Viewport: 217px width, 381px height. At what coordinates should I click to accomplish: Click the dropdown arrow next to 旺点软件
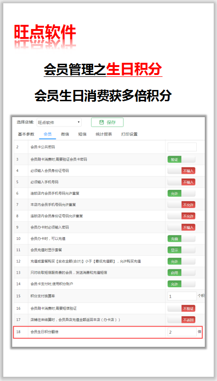[78, 122]
